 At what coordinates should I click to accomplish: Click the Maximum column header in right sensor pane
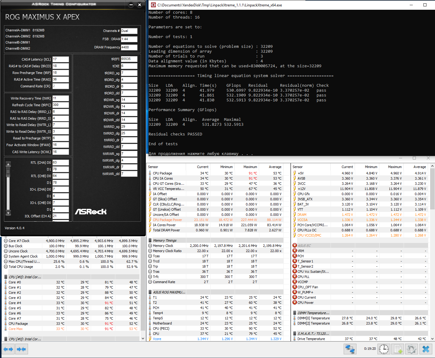[x=391, y=167]
